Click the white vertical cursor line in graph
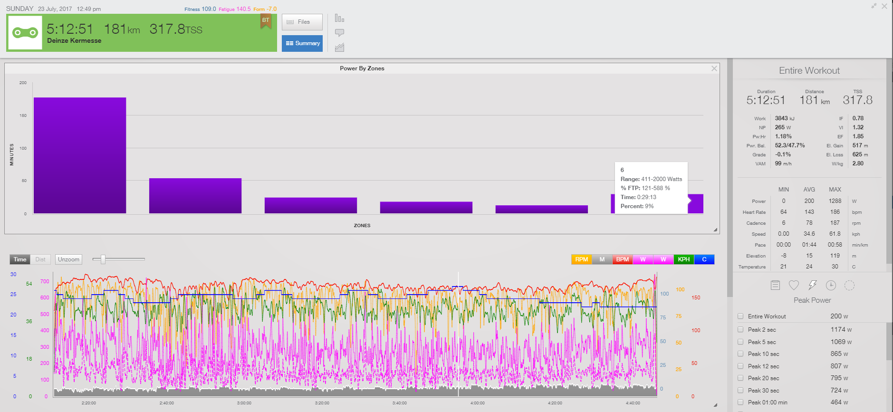 (458, 334)
